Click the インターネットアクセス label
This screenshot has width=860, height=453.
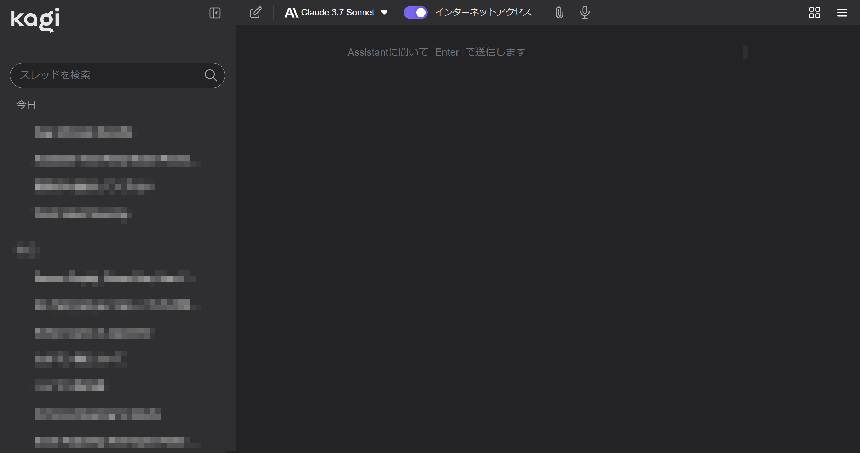click(x=483, y=13)
